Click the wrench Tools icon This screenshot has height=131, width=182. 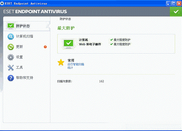point(11,67)
